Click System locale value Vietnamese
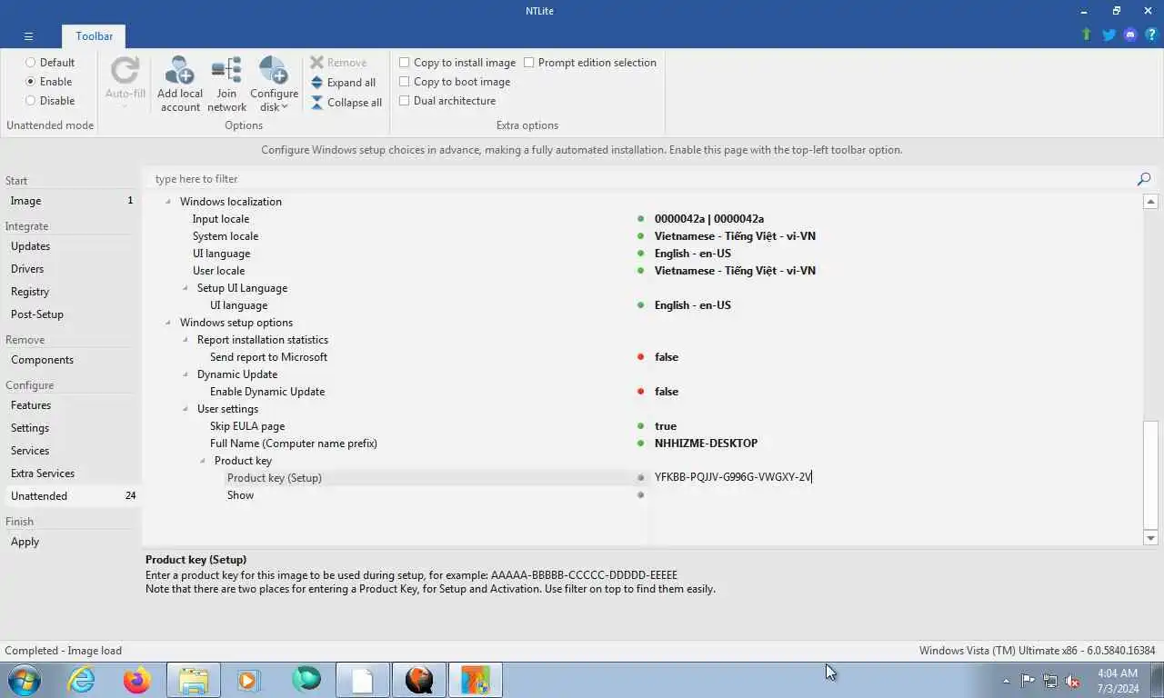 [x=735, y=236]
